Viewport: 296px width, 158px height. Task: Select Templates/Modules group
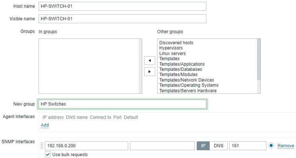pyautogui.click(x=179, y=75)
